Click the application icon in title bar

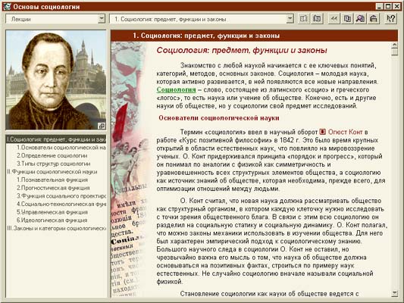click(x=7, y=7)
